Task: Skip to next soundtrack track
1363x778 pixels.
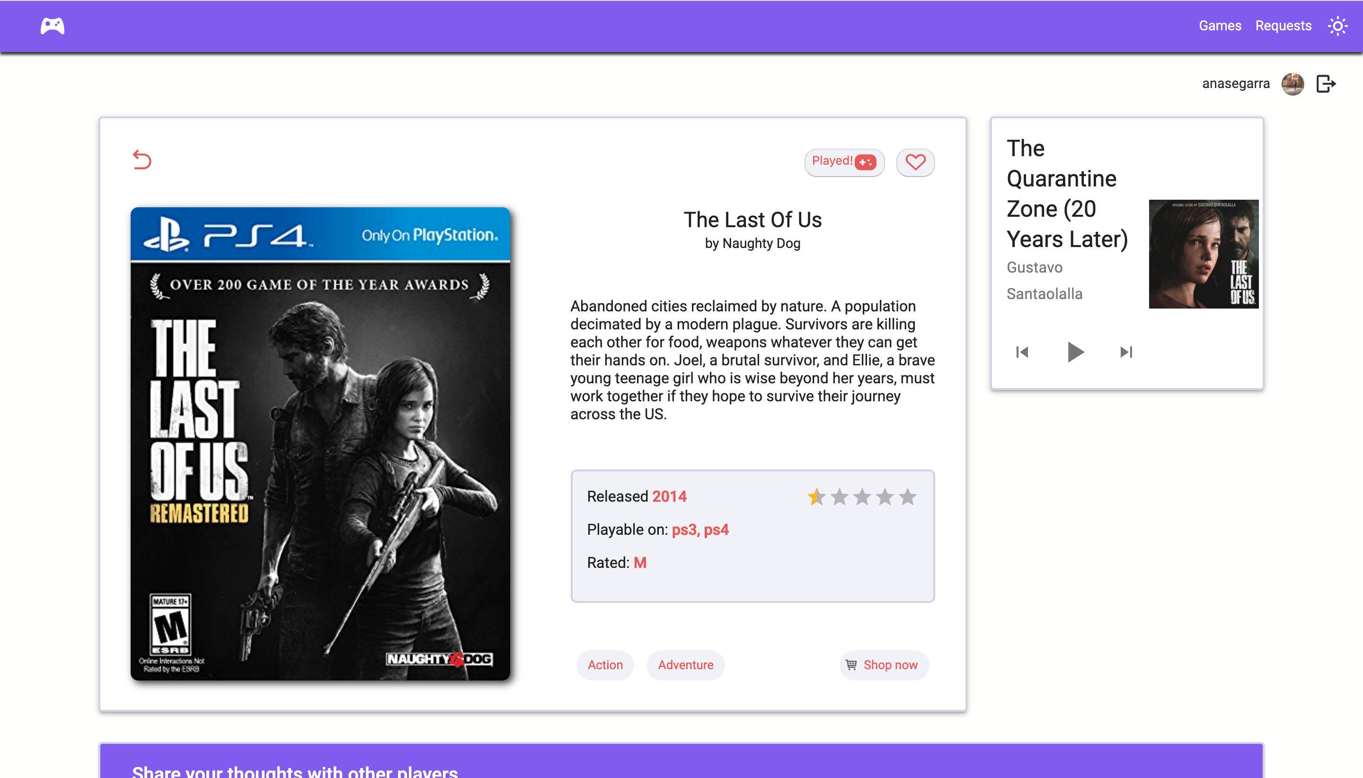Action: point(1126,352)
